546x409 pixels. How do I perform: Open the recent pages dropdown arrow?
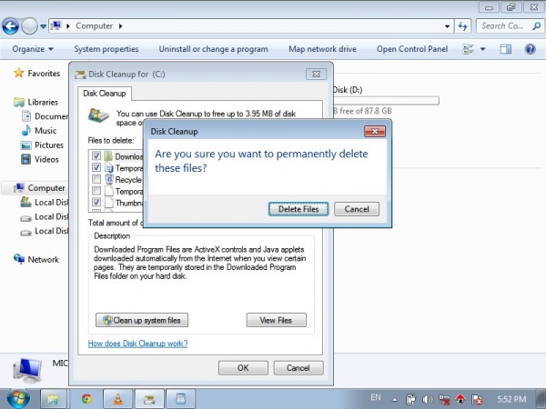[43, 26]
